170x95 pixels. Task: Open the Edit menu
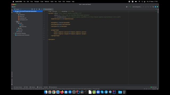coord(28,2)
